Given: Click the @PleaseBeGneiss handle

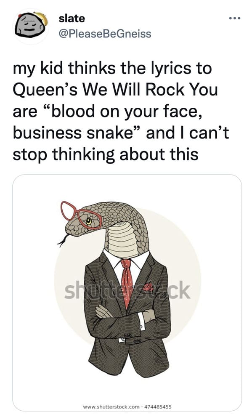Looking at the screenshot, I should click(105, 34).
